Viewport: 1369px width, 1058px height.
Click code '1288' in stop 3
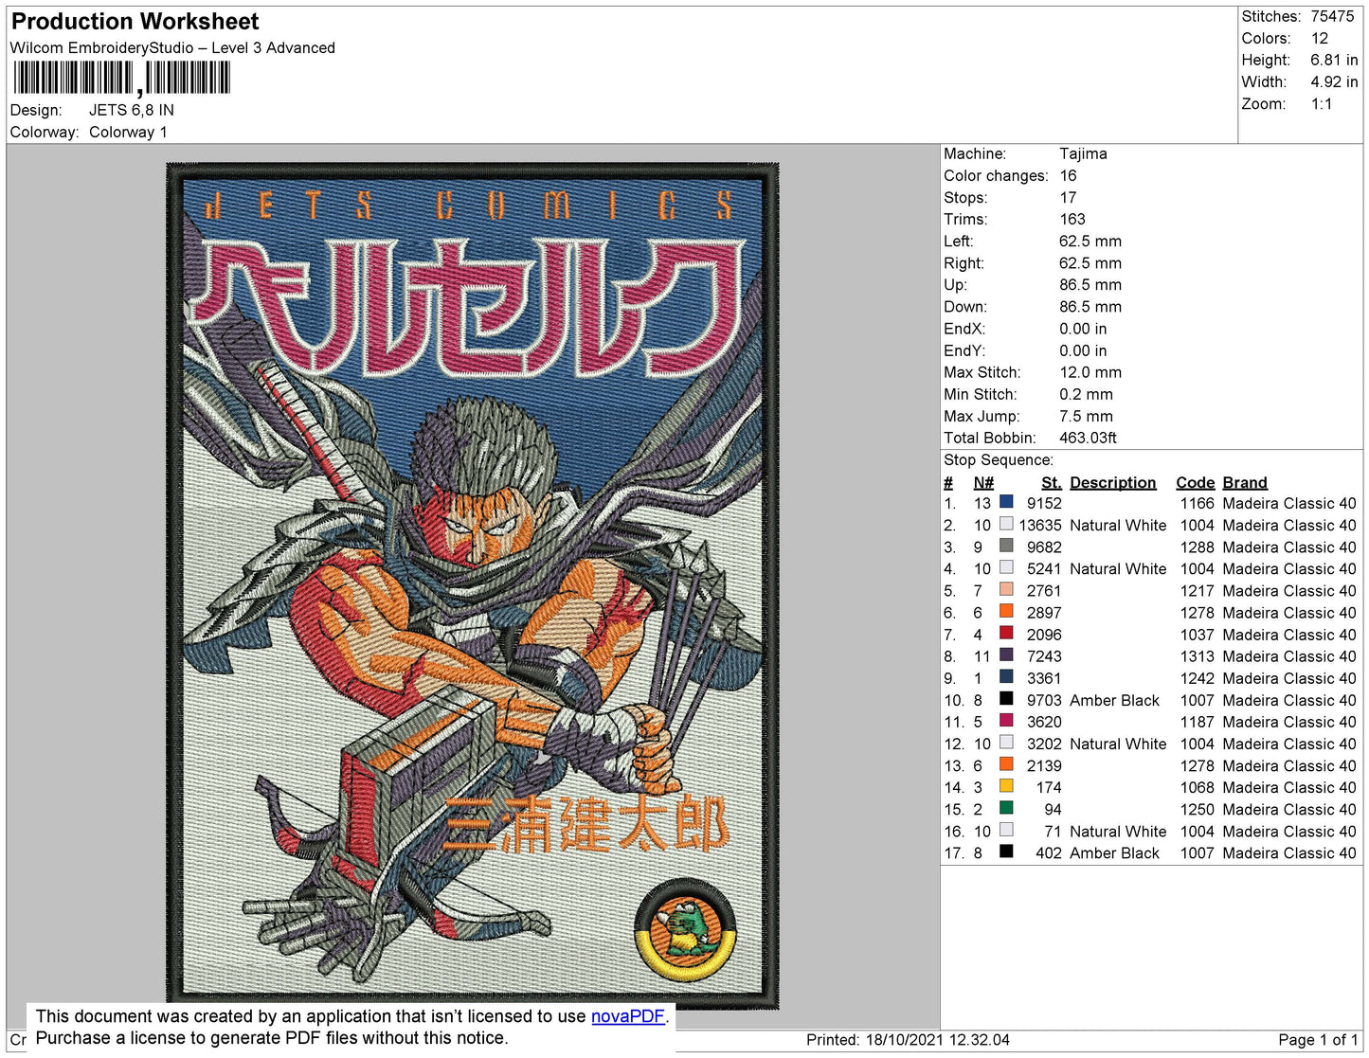click(1197, 547)
